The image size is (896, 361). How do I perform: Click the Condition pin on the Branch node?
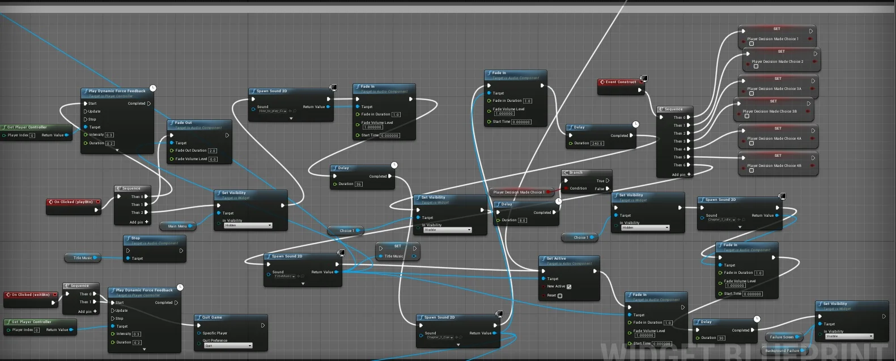(x=566, y=188)
